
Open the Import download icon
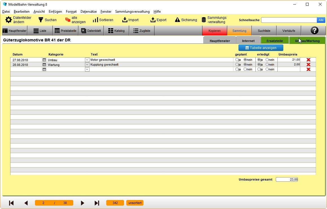point(125,20)
